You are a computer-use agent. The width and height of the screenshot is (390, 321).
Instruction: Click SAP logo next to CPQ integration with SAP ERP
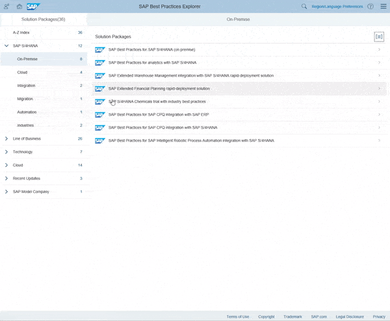coord(100,114)
